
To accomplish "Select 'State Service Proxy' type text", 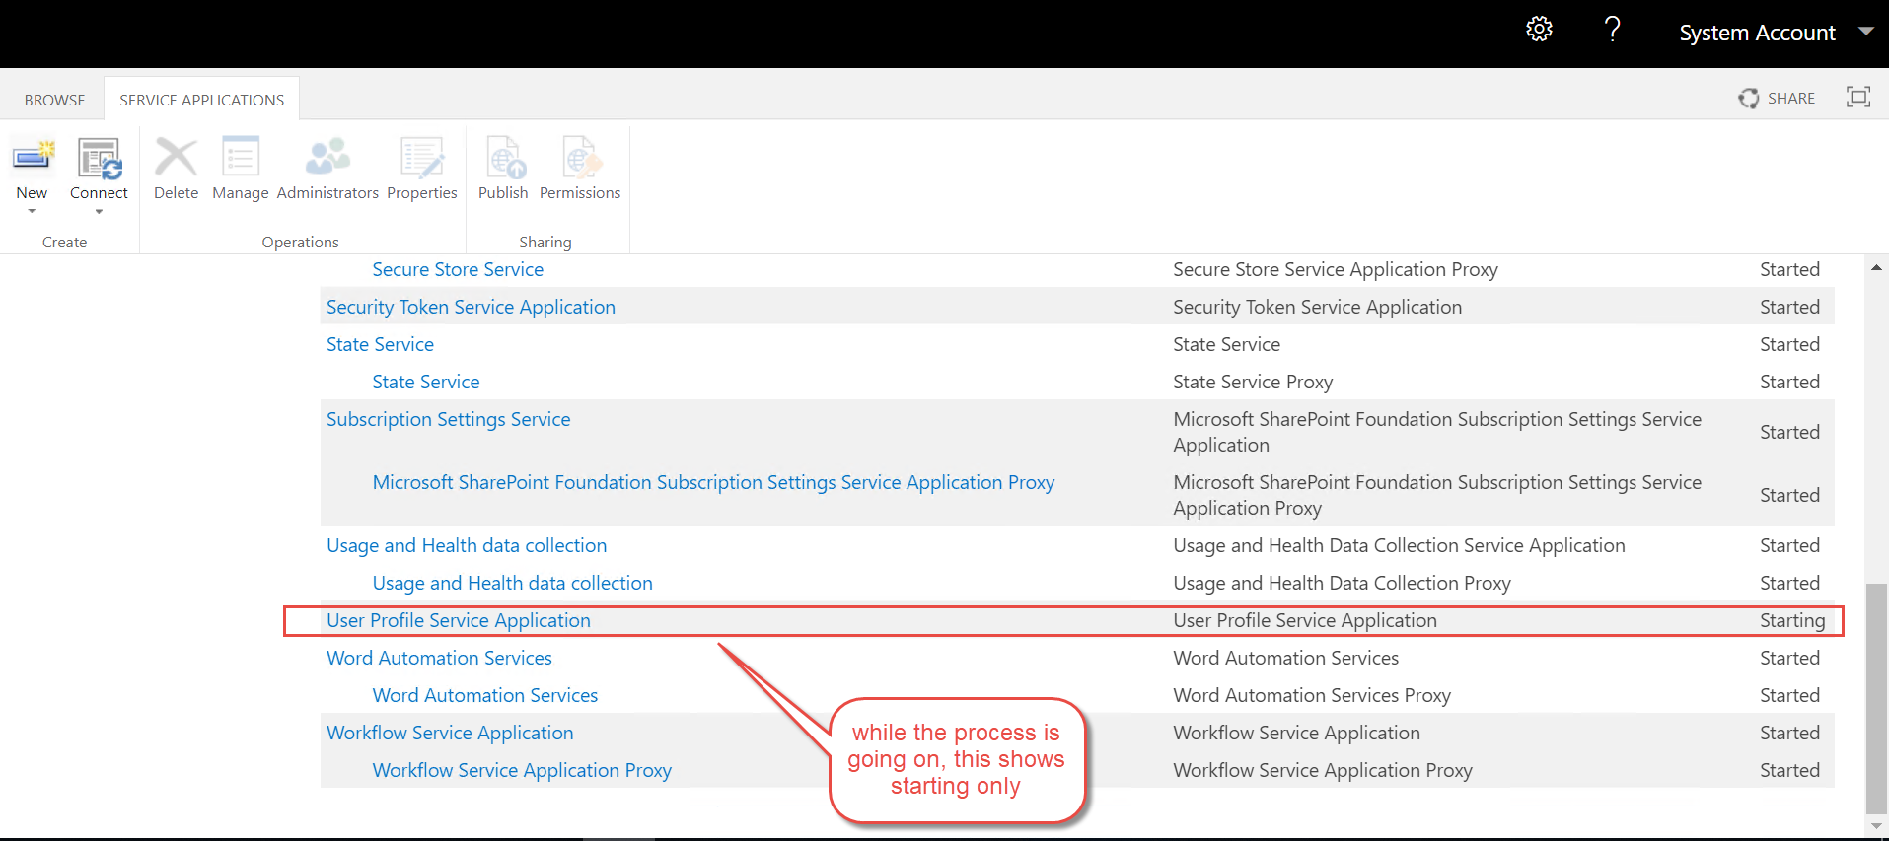I will tap(1253, 382).
